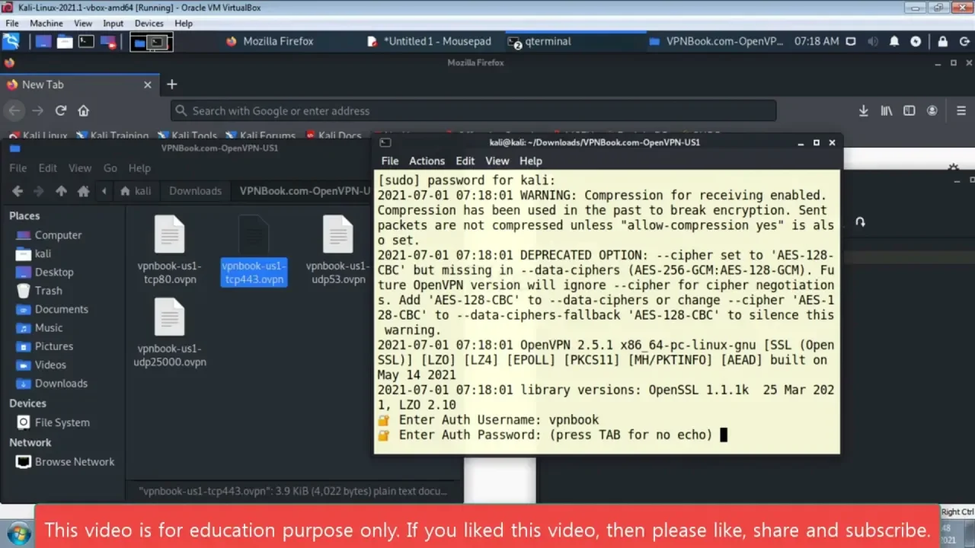The height and width of the screenshot is (548, 975).
Task: Click Downloads breadcrumb in path bar
Action: pos(195,191)
